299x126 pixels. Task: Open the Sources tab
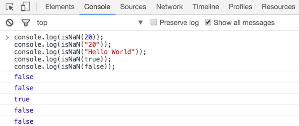tap(133, 7)
